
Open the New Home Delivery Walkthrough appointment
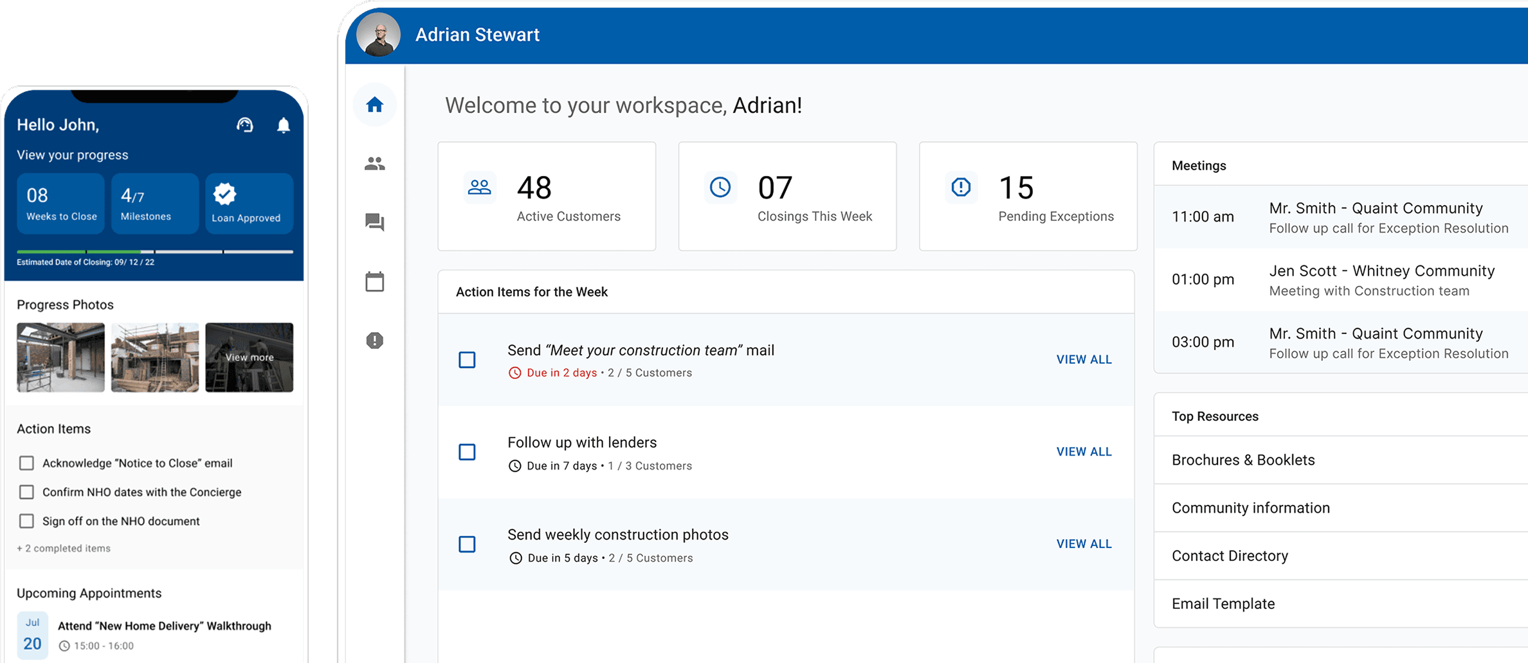coord(155,635)
